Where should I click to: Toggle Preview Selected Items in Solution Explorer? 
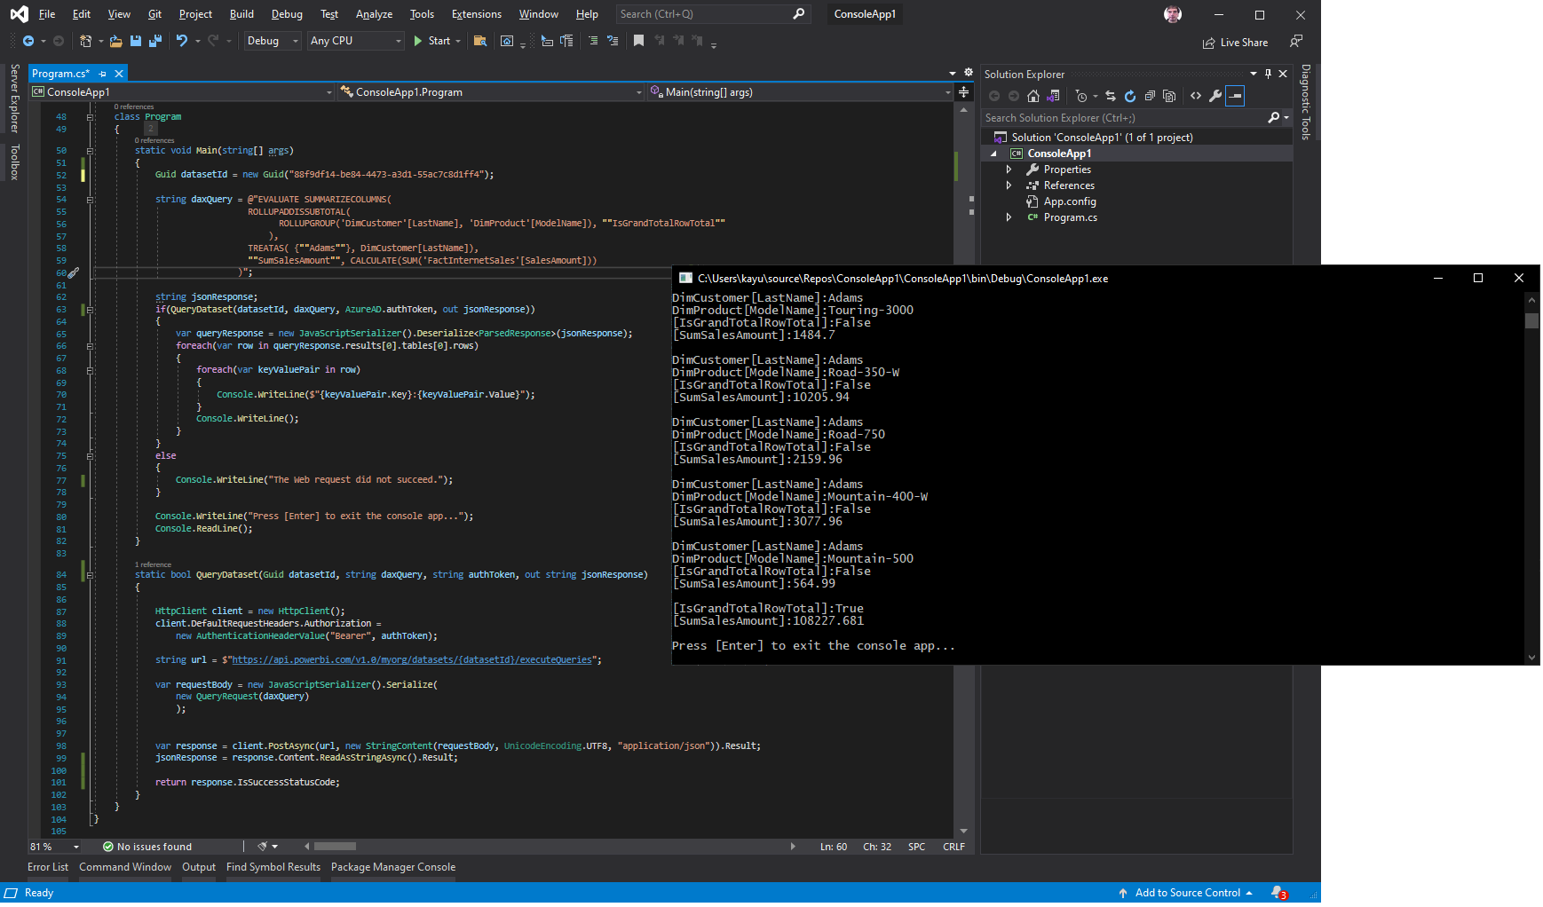(1235, 96)
